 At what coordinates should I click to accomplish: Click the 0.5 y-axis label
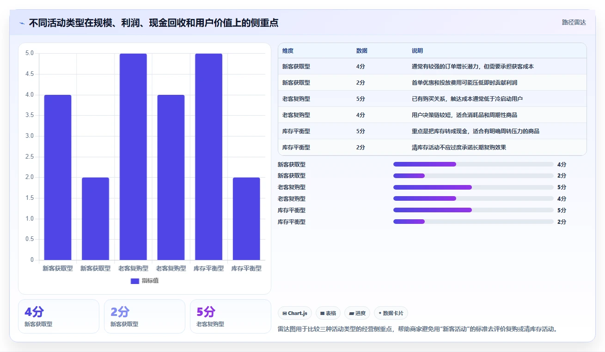pos(29,239)
